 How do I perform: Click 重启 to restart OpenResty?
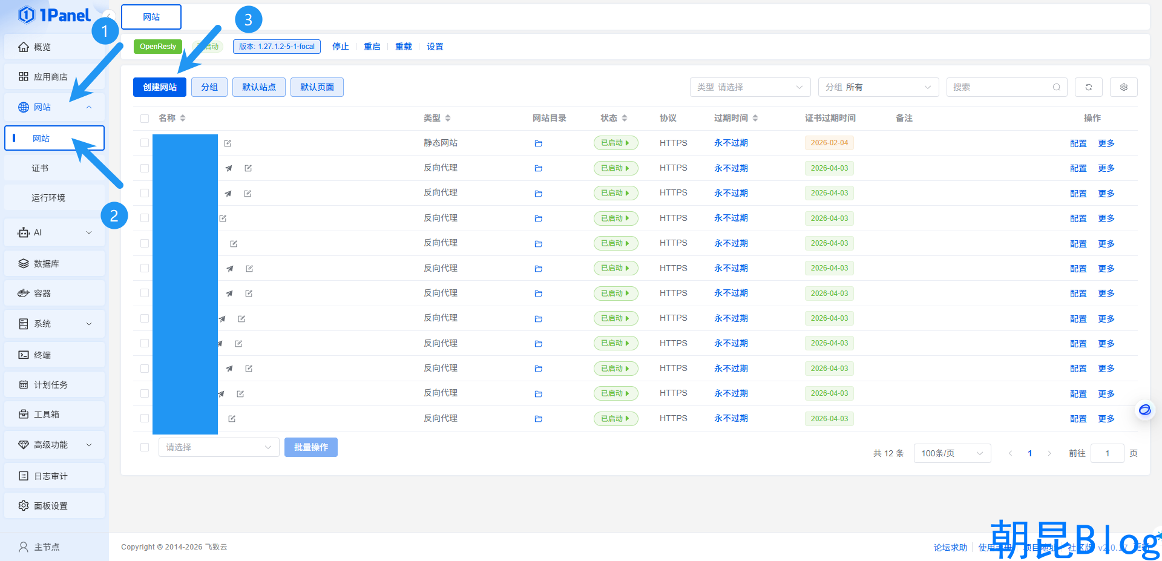pos(372,47)
